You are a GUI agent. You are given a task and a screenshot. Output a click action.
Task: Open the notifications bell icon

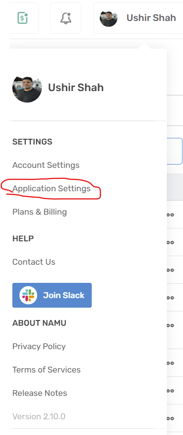tap(66, 18)
